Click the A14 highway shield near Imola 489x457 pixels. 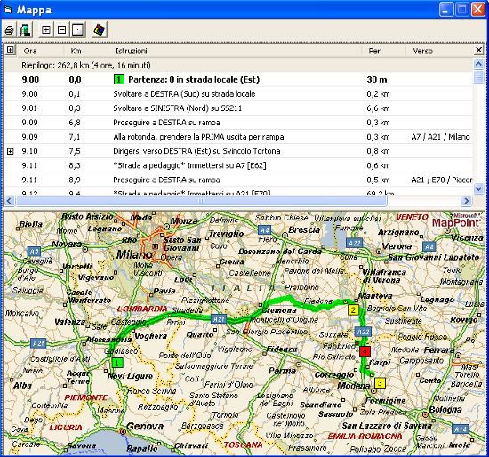460,429
